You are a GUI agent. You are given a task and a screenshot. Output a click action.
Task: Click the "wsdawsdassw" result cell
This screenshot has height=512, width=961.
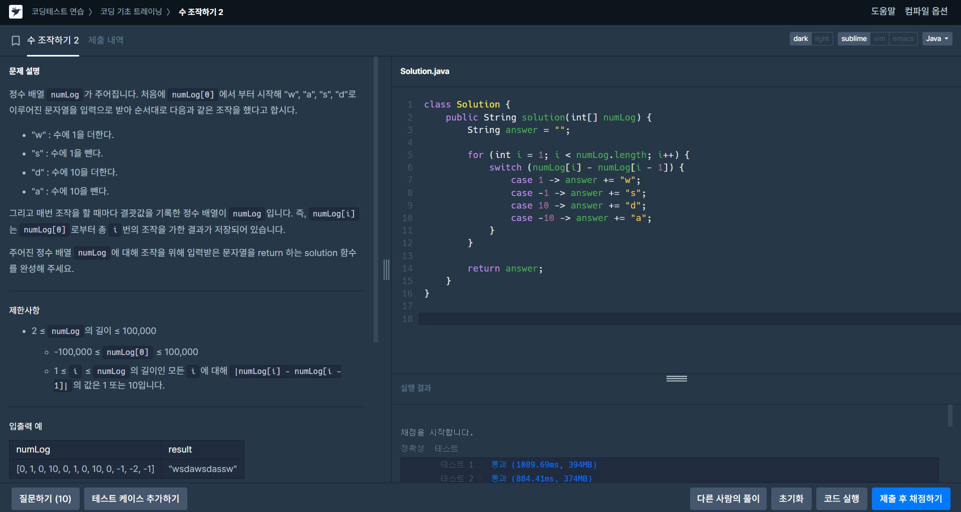[202, 469]
